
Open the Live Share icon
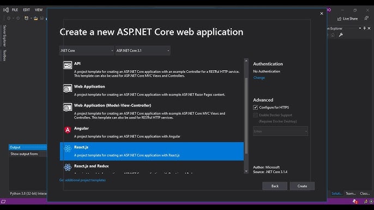coord(339,18)
